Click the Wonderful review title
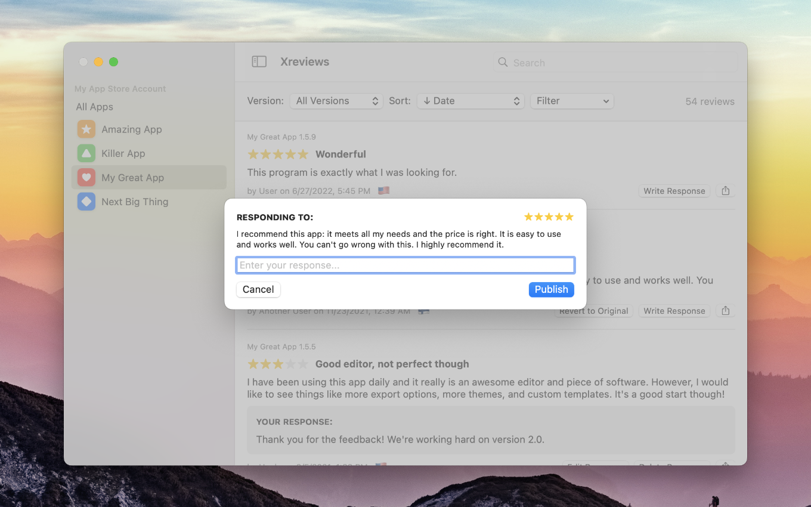This screenshot has width=811, height=507. pyautogui.click(x=341, y=154)
